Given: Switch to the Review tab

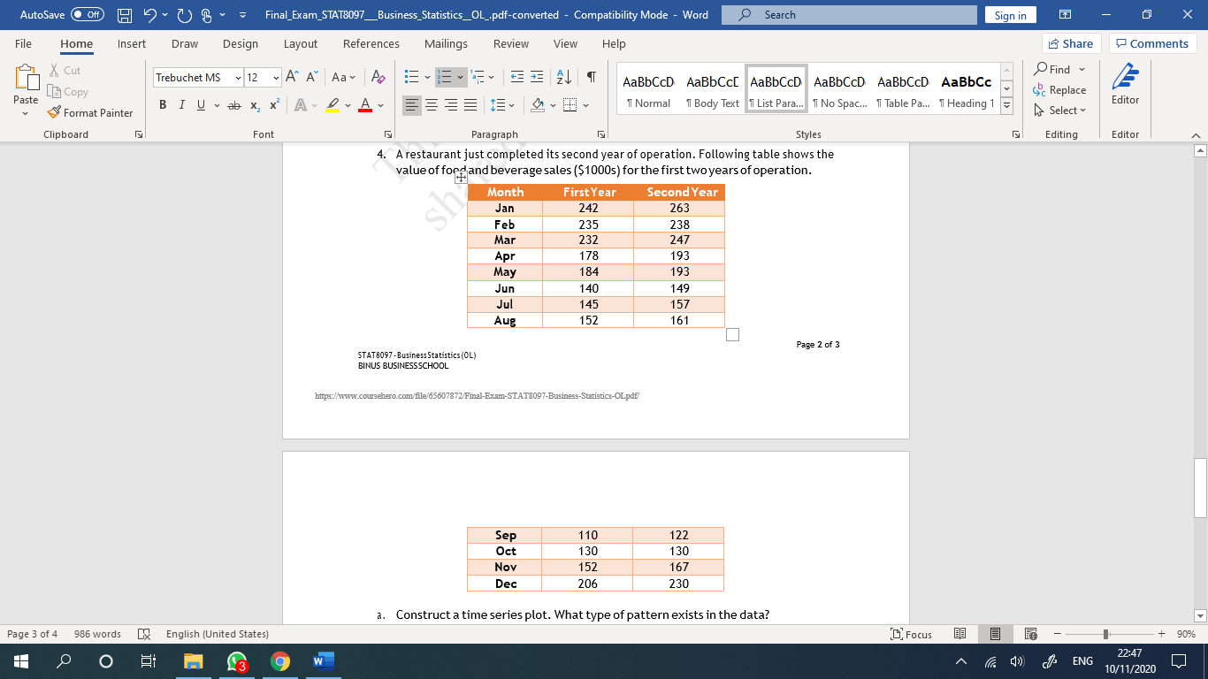Looking at the screenshot, I should point(511,43).
